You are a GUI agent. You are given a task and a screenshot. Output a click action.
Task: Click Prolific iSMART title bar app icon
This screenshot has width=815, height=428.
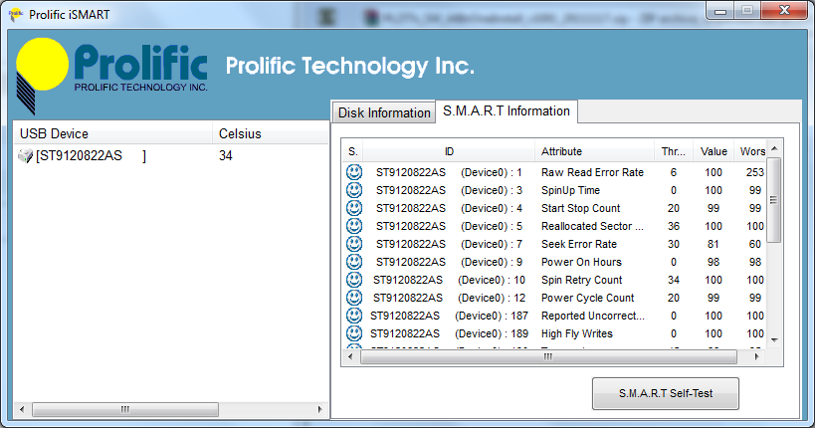[15, 14]
